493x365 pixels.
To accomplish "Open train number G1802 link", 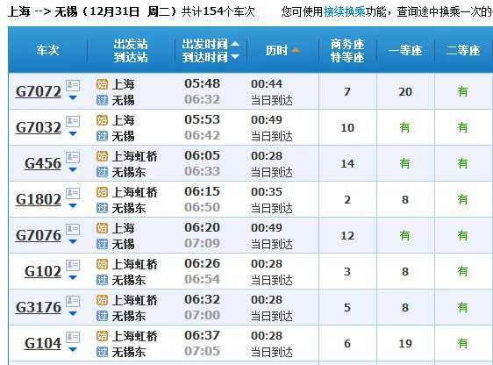I will point(39,199).
